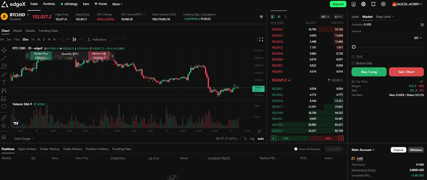Open wallet address 0x2E20...4C0801 menu

[407, 4]
